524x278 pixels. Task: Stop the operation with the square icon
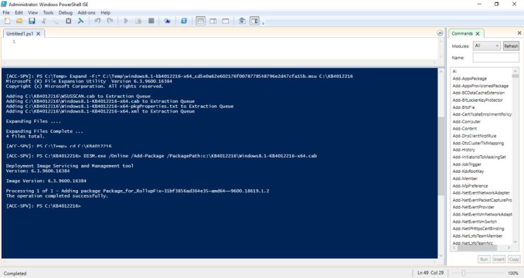[x=151, y=21]
